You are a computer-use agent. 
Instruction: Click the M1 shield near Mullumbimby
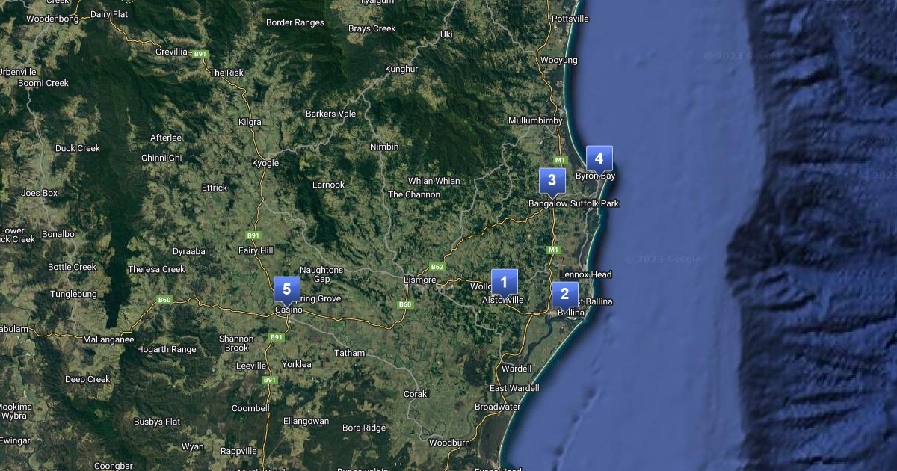pos(560,160)
